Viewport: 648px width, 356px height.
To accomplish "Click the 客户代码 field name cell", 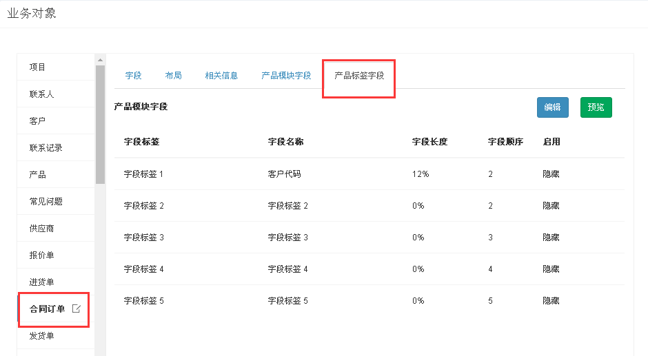I will pyautogui.click(x=284, y=174).
